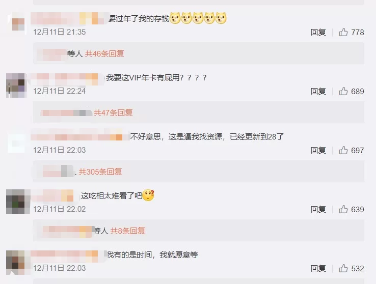This screenshot has width=376, height=284.
Task: Open avatar of the last commenter
Action: [16, 263]
